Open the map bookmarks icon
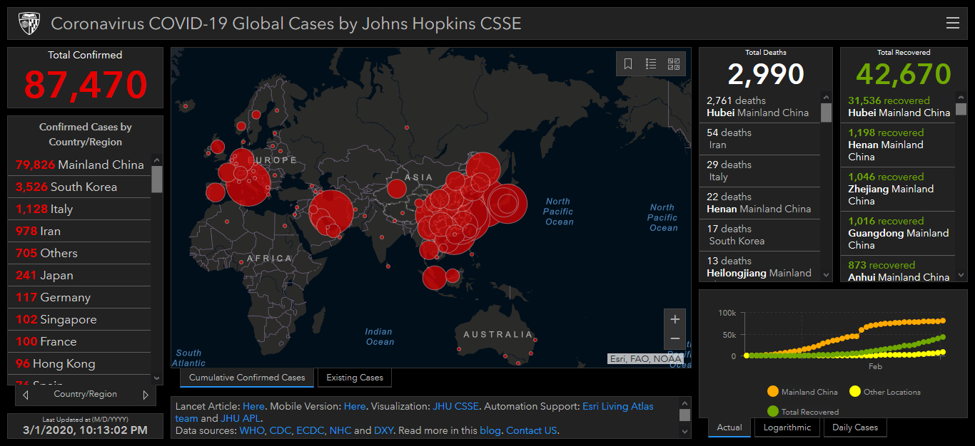The image size is (975, 446). [628, 64]
